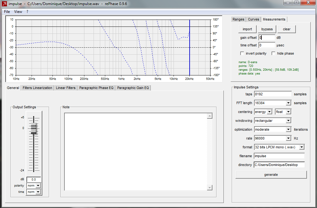Click the generate button
Screen dimensions: 317x208
point(271,175)
